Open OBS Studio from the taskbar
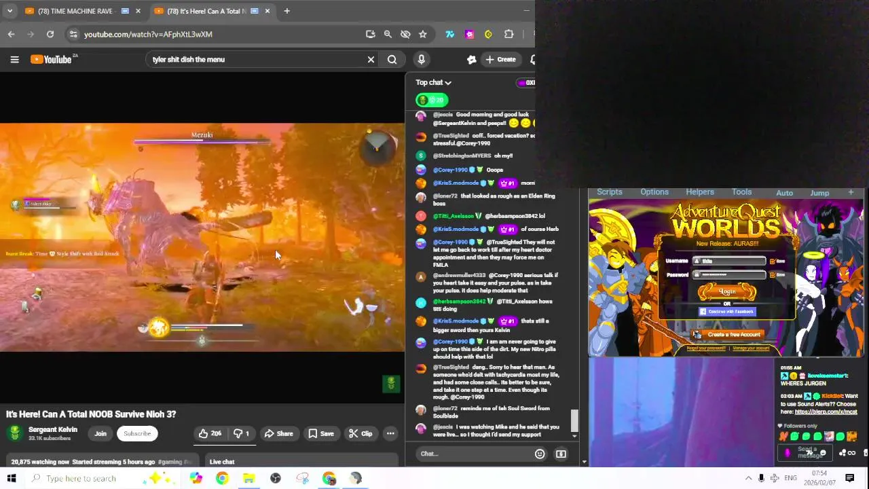Screen dimensions: 869x489 pos(275,478)
